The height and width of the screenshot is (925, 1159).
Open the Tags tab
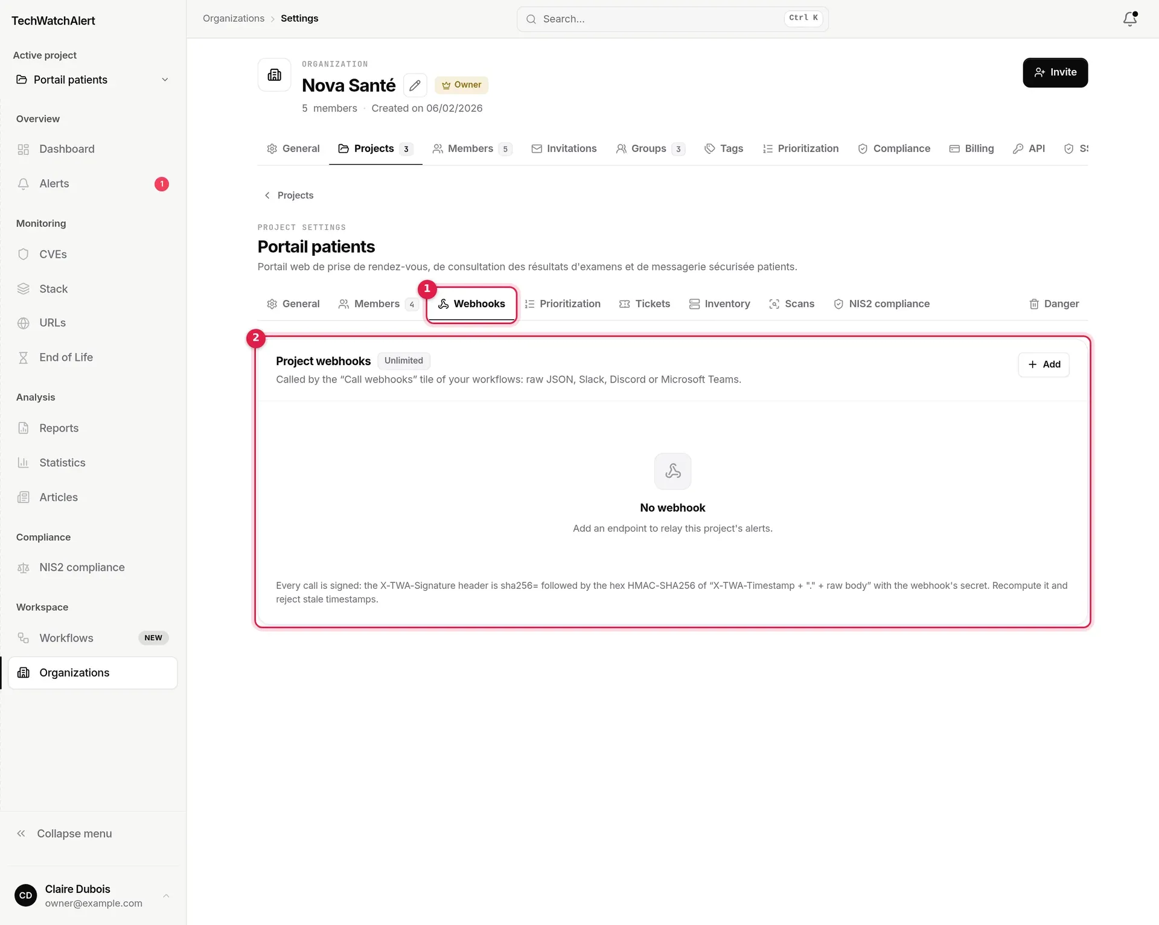tap(724, 148)
